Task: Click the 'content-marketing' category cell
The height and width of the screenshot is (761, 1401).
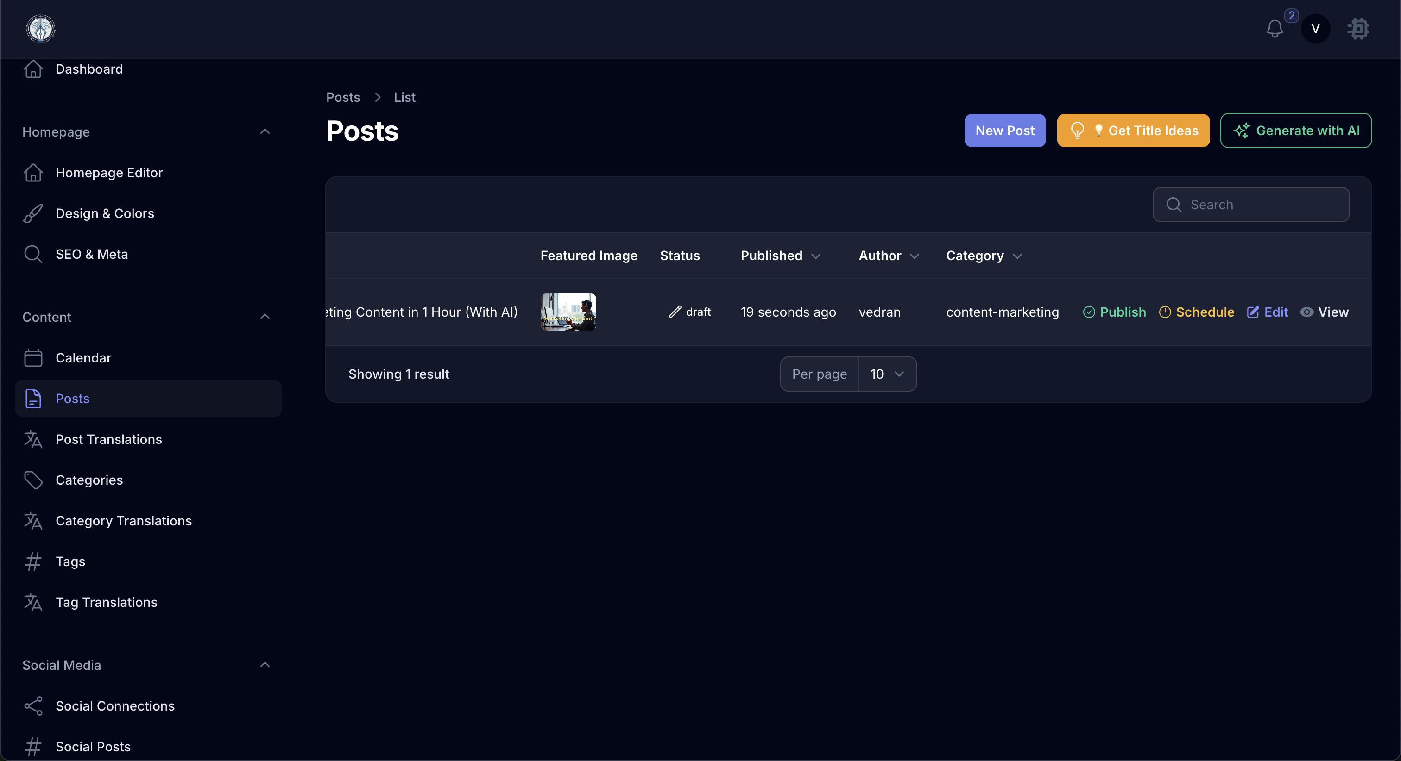Action: (1003, 312)
